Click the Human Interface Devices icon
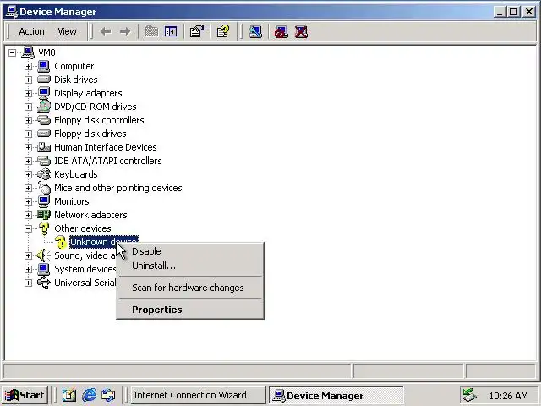 (x=44, y=147)
